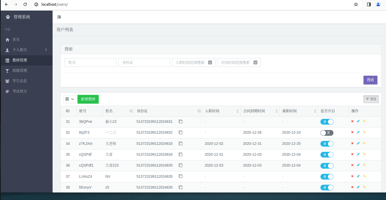Open 教师管理 in sidebar
The width and height of the screenshot is (386, 200).
click(26, 60)
